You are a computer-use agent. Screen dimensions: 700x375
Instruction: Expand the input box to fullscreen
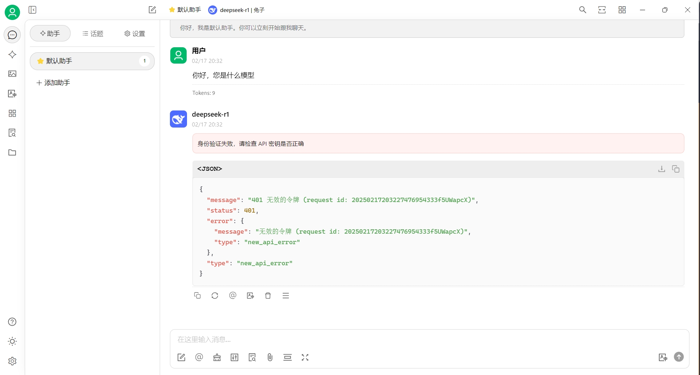click(x=305, y=358)
